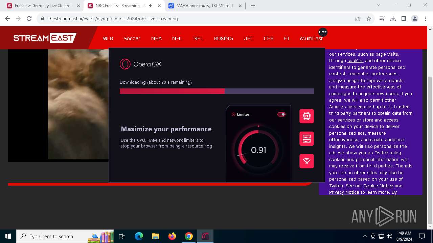Screen dimensions: 433x243
Task: Toggle the browser side panel
Action: (404, 19)
